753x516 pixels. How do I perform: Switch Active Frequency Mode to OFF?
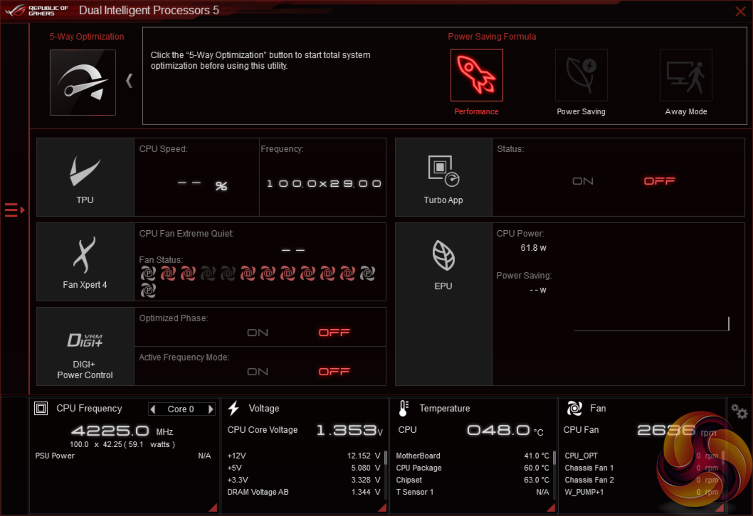coord(334,371)
